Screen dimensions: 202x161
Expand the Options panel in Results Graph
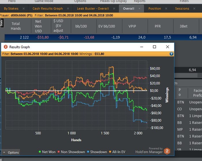[x=11, y=152]
